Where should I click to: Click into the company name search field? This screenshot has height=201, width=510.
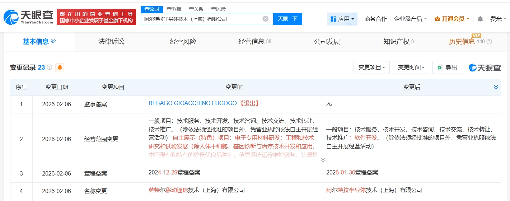click(201, 19)
